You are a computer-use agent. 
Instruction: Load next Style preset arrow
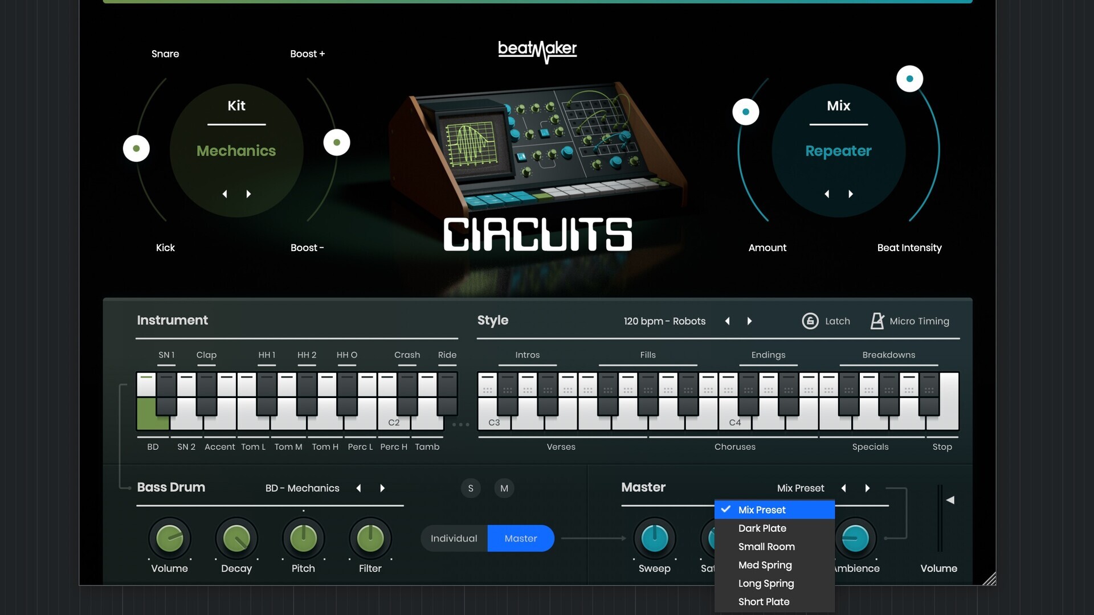tap(749, 321)
